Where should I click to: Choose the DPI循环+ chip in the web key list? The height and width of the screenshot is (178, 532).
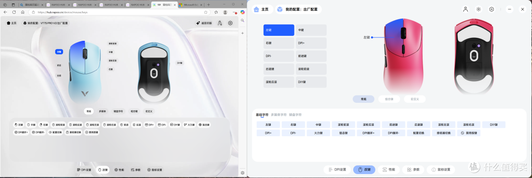(x=22, y=132)
